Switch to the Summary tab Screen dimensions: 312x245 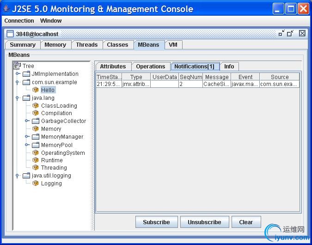23,45
